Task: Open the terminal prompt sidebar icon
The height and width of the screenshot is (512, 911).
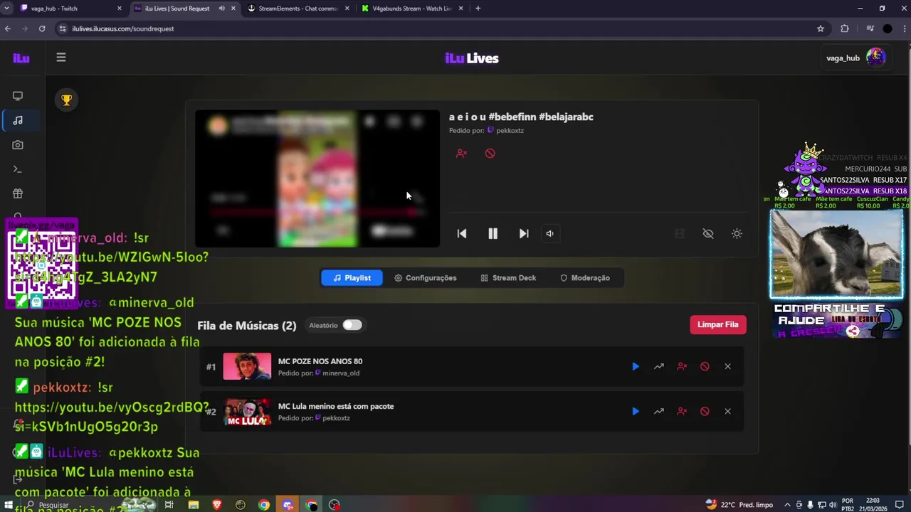Action: coord(18,169)
